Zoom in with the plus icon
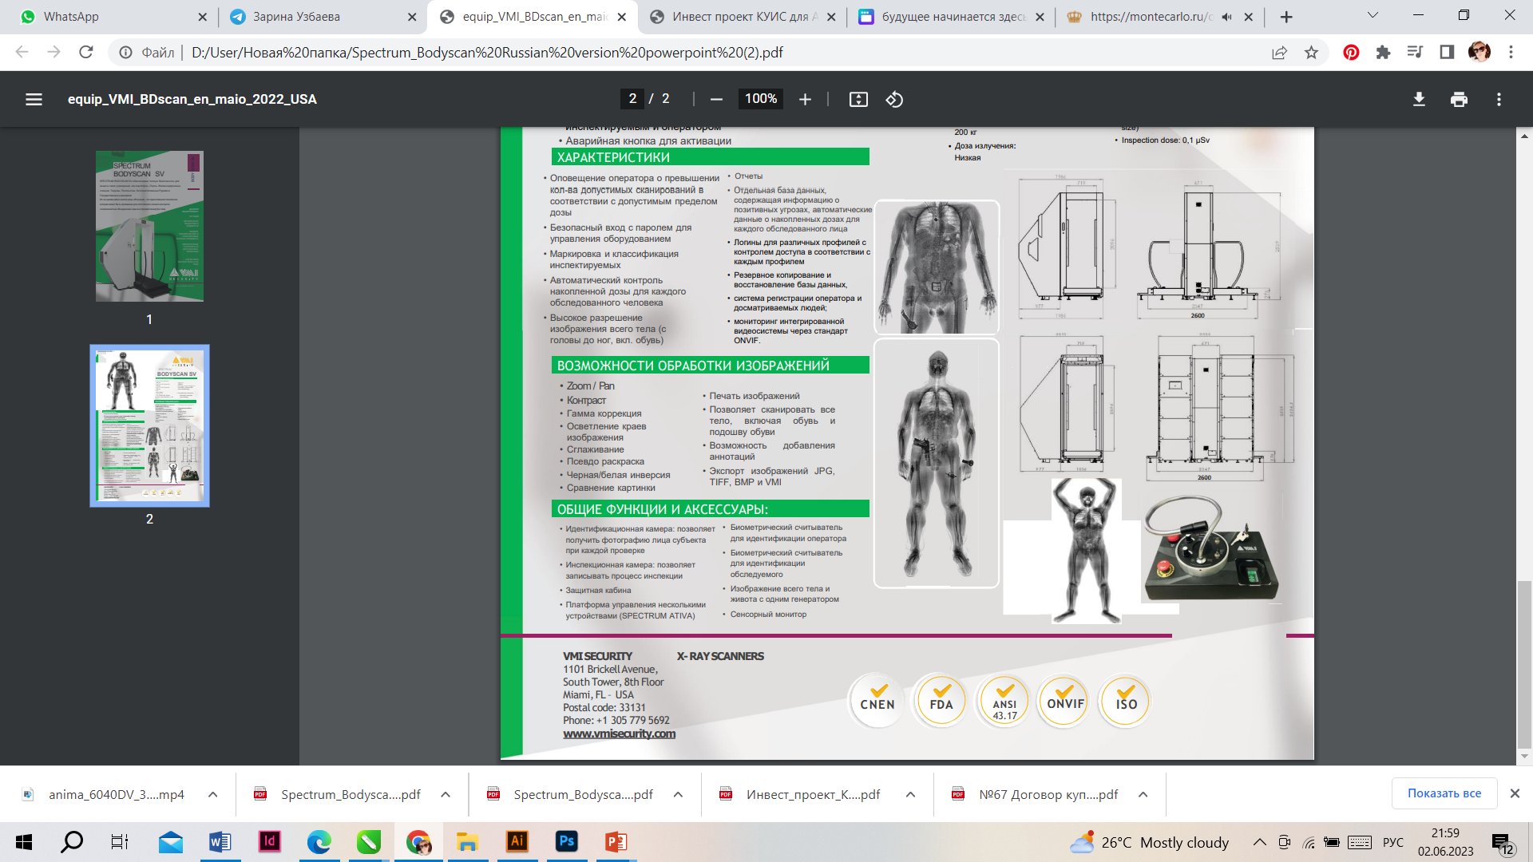Screen dimensions: 1533x862 pos(805,99)
